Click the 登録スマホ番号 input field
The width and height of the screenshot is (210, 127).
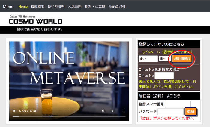(178, 104)
